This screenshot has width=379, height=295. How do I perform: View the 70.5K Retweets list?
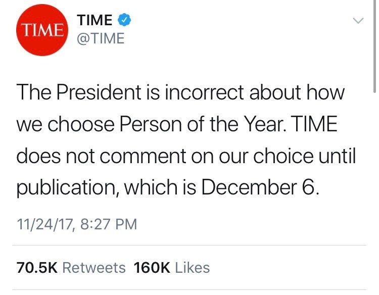click(x=71, y=267)
